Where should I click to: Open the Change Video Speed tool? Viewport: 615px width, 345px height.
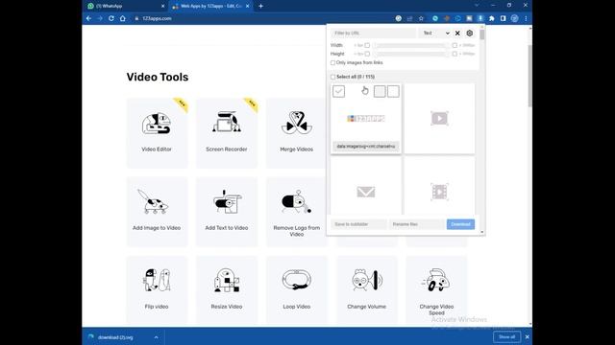coord(436,290)
